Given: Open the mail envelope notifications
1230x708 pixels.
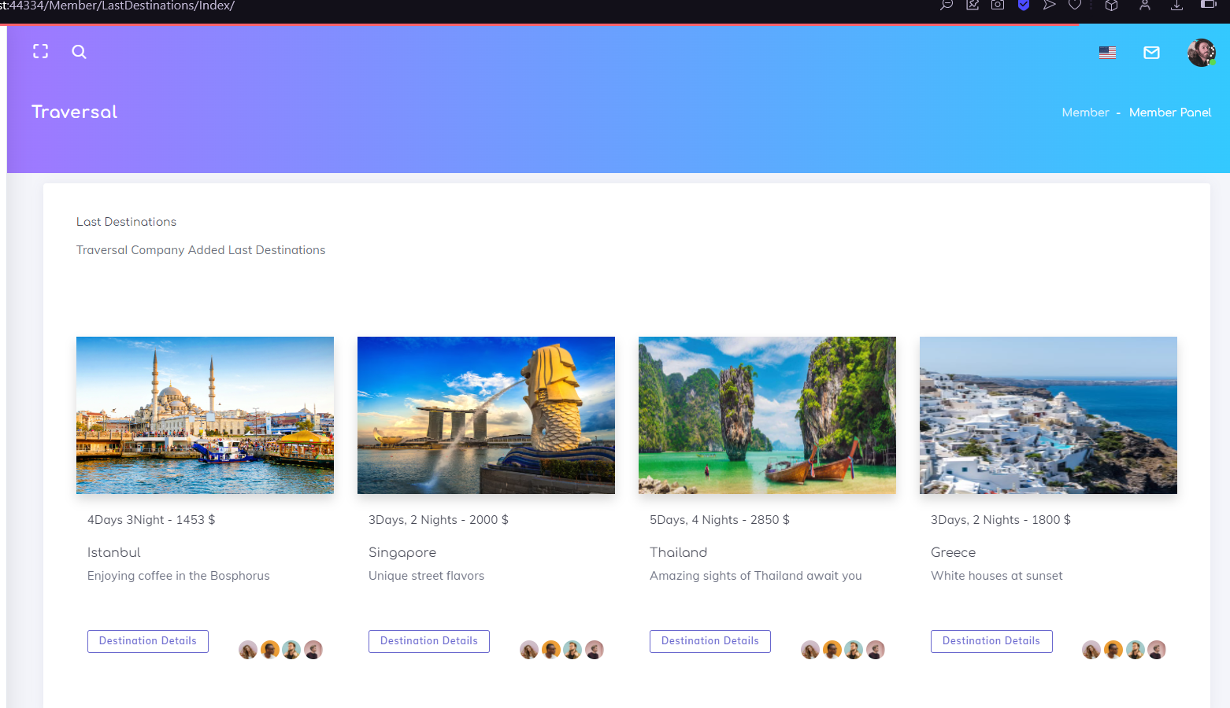Looking at the screenshot, I should 1151,53.
